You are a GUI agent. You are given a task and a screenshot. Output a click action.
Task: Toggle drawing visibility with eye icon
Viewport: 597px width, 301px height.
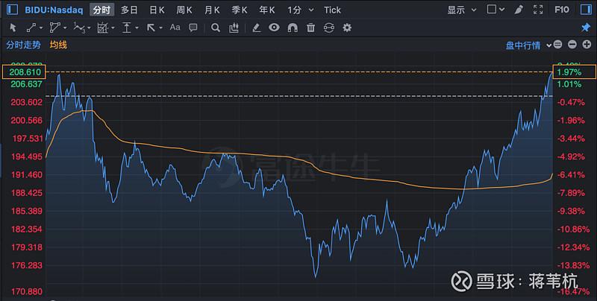click(274, 28)
